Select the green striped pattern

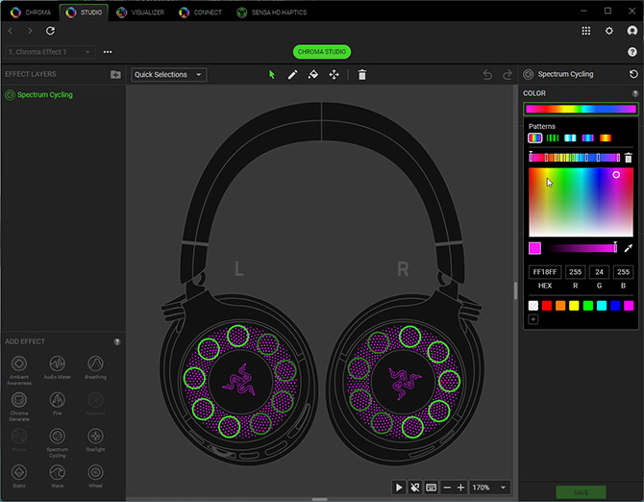pos(553,138)
